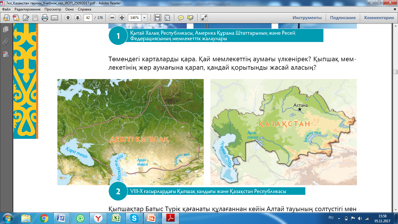Click the total page count "/ 176"
The height and width of the screenshot is (224, 398).
[99, 18]
